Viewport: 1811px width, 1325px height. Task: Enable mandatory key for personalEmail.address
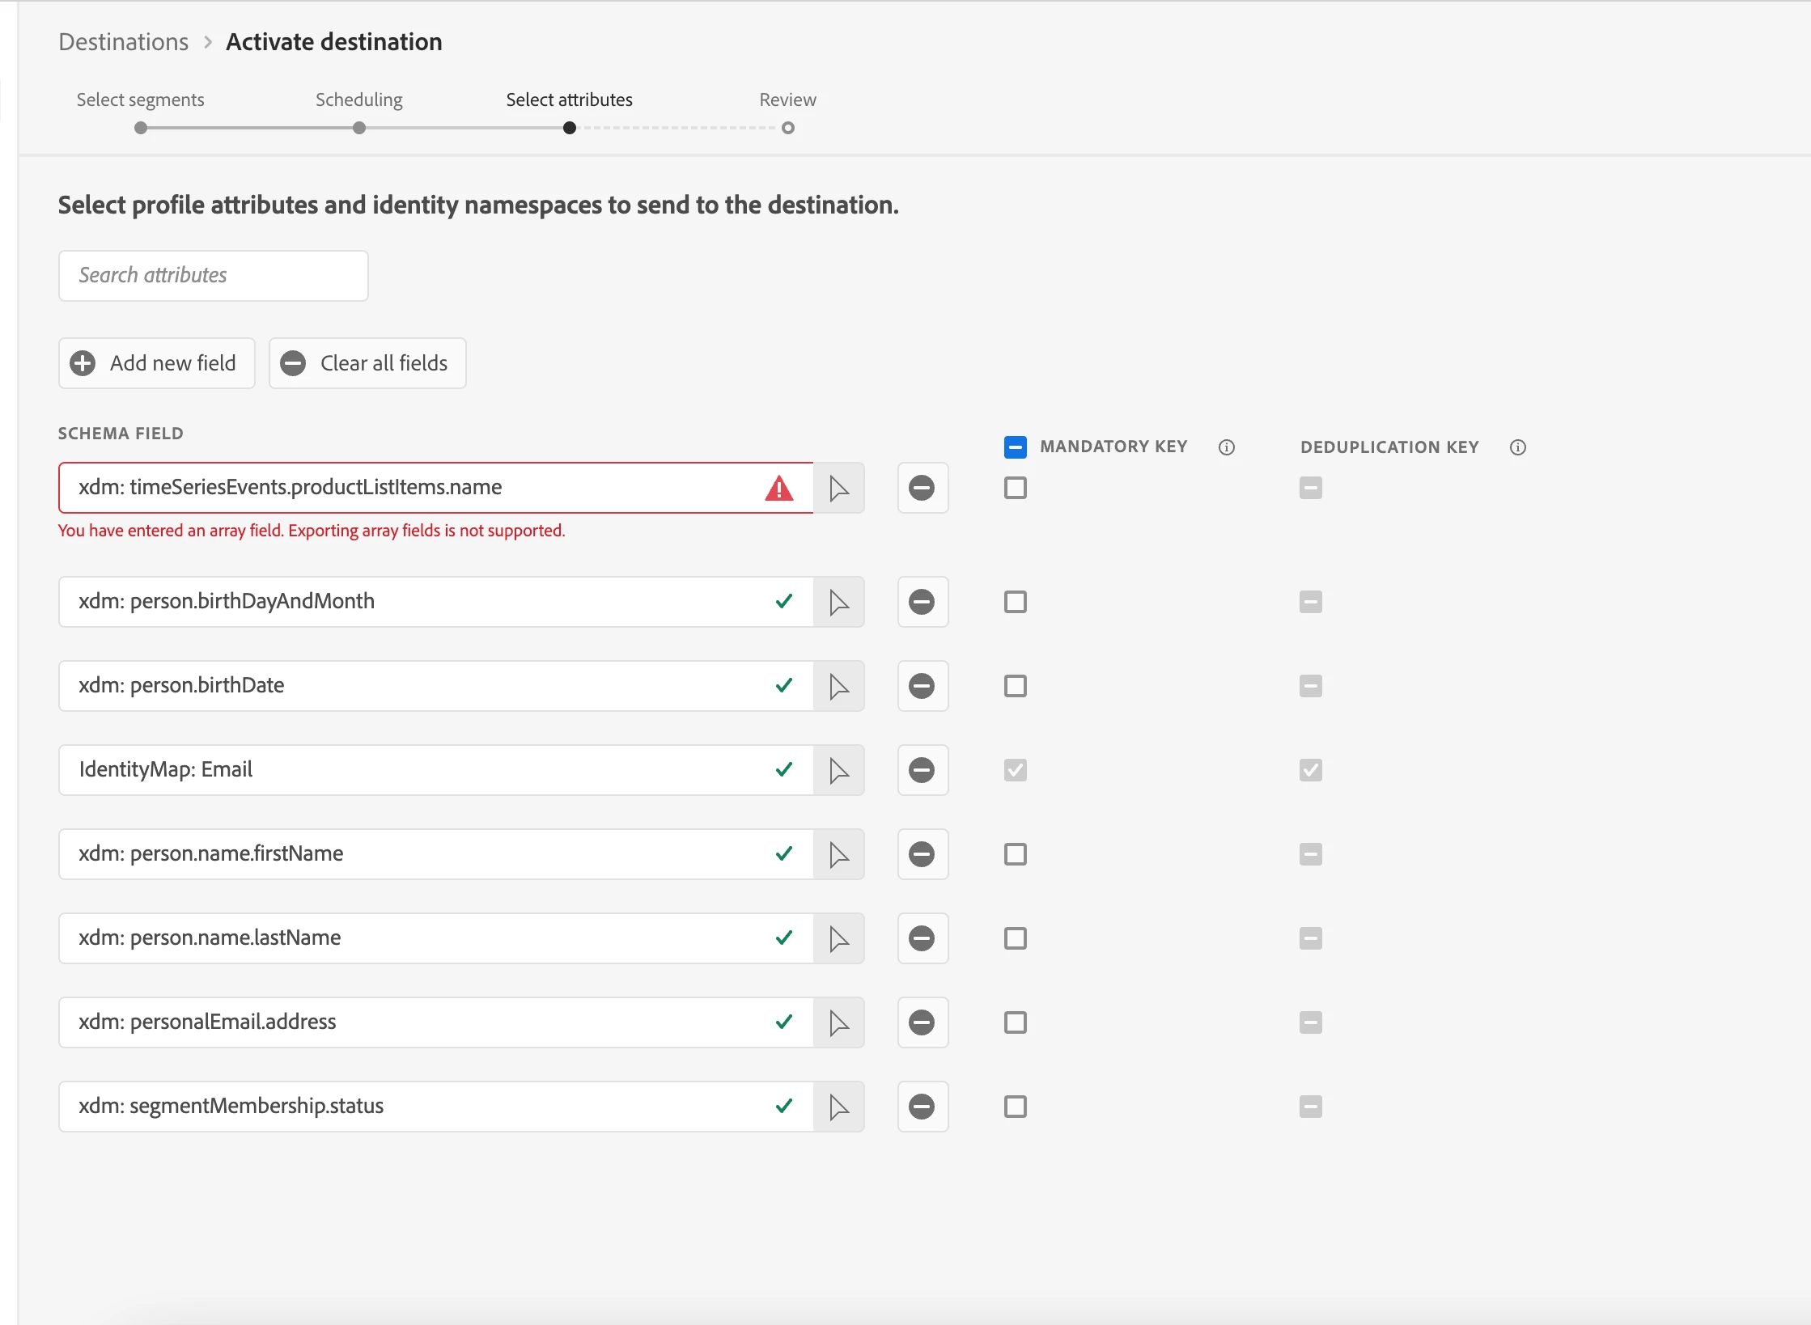(x=1015, y=1022)
